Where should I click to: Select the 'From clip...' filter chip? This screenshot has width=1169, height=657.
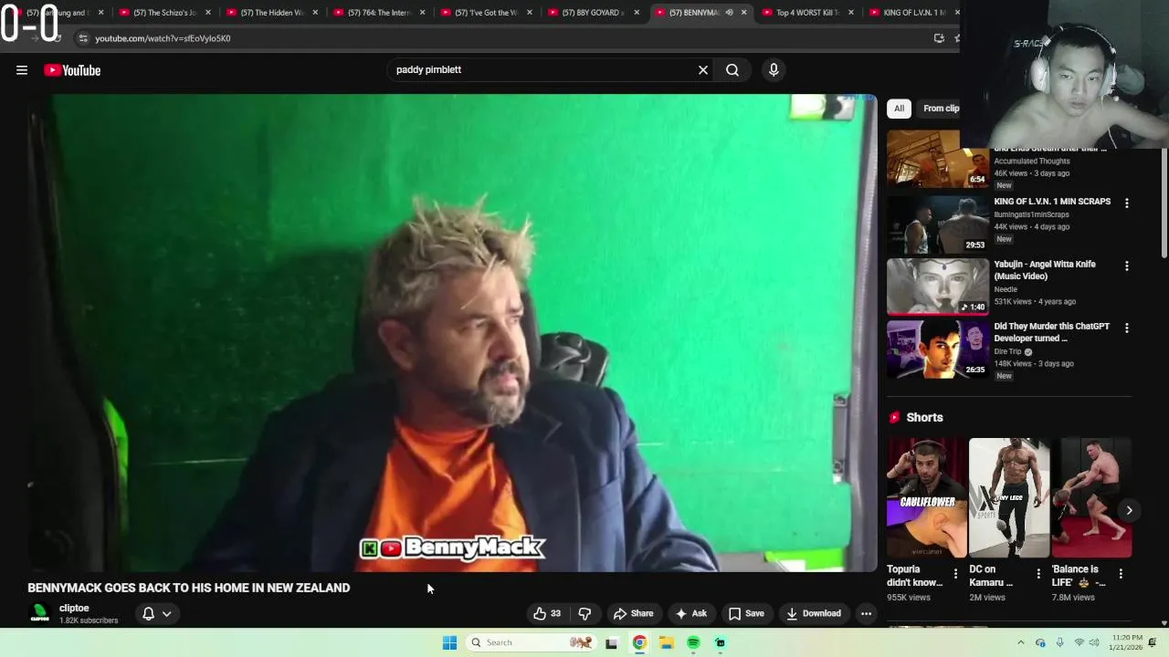940,109
